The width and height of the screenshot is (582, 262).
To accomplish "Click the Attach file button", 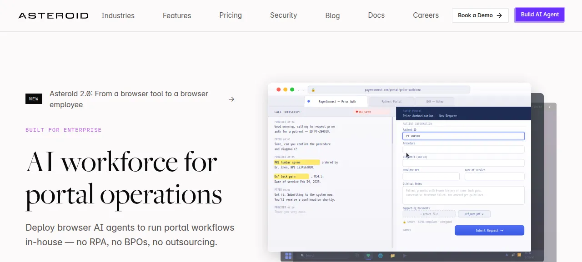I will [x=429, y=214].
